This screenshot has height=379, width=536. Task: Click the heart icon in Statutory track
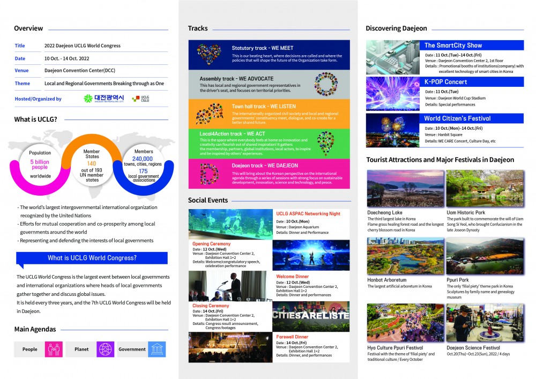pos(209,54)
